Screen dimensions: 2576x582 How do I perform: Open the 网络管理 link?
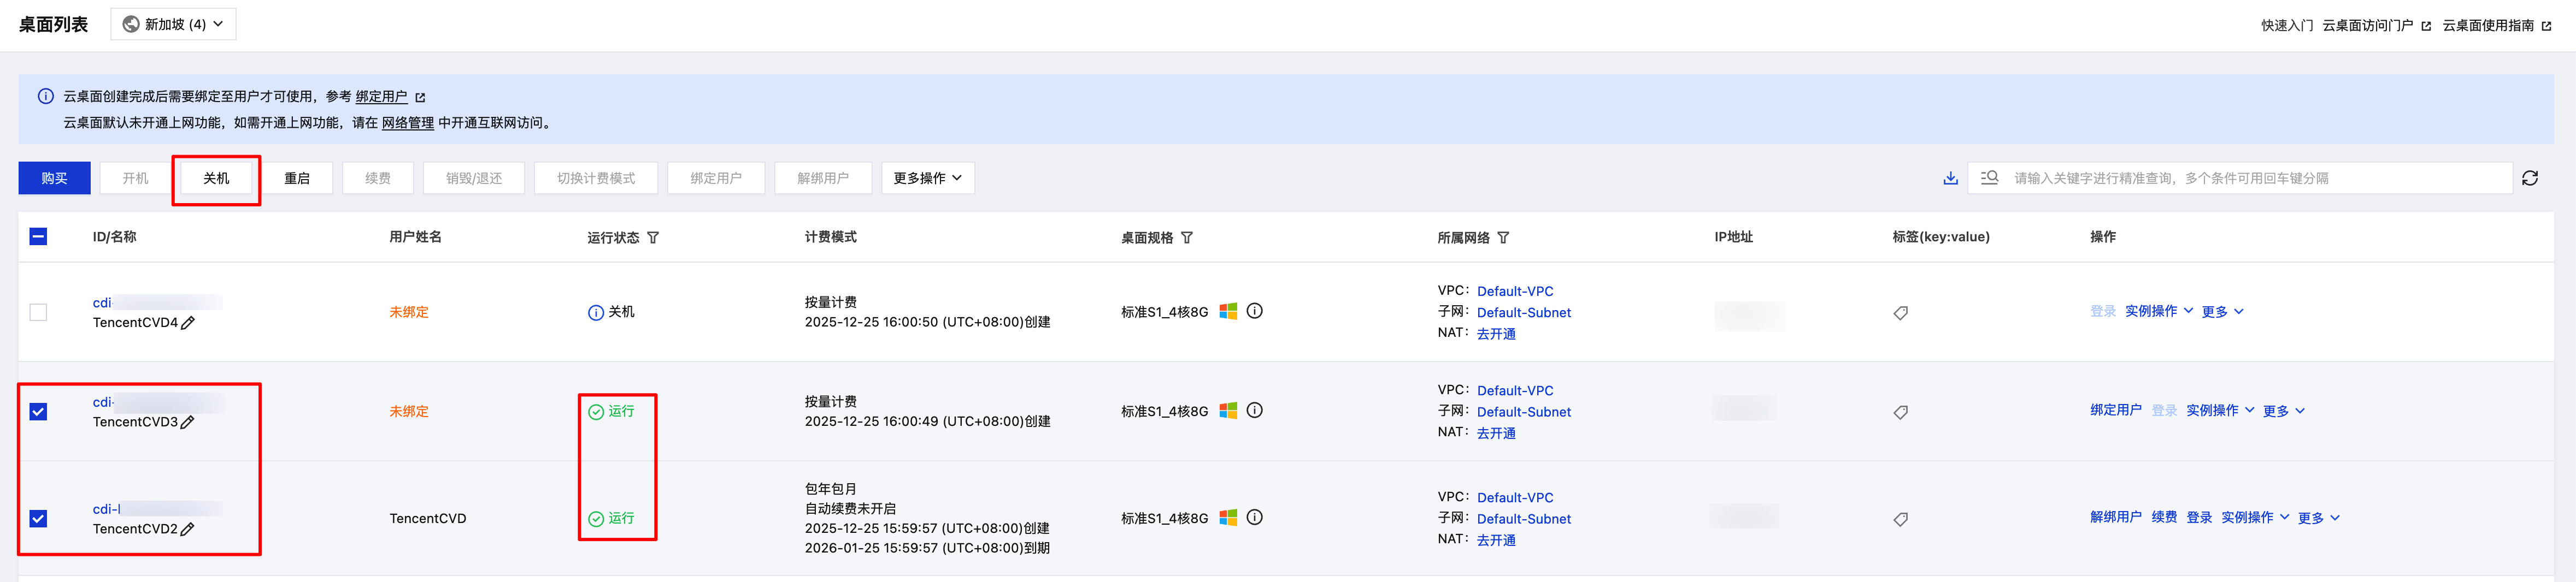tap(407, 123)
